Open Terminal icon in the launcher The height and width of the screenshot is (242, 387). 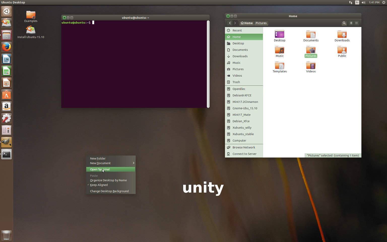[x=6, y=154]
